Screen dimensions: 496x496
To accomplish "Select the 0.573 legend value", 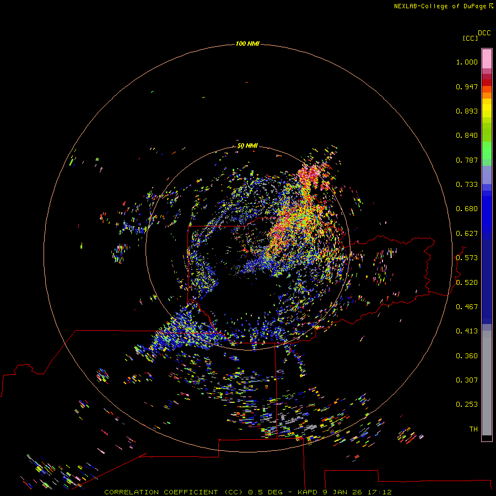I will [467, 258].
